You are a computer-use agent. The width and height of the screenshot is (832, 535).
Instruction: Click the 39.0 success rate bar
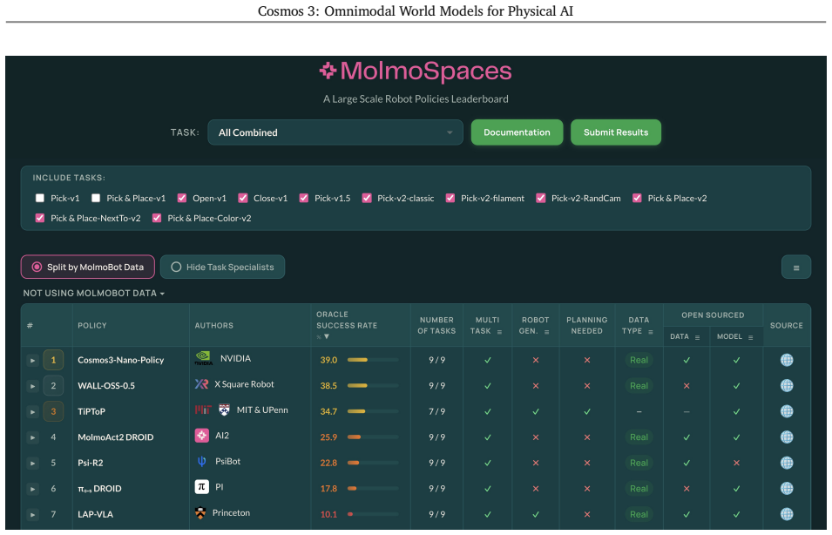click(x=373, y=360)
